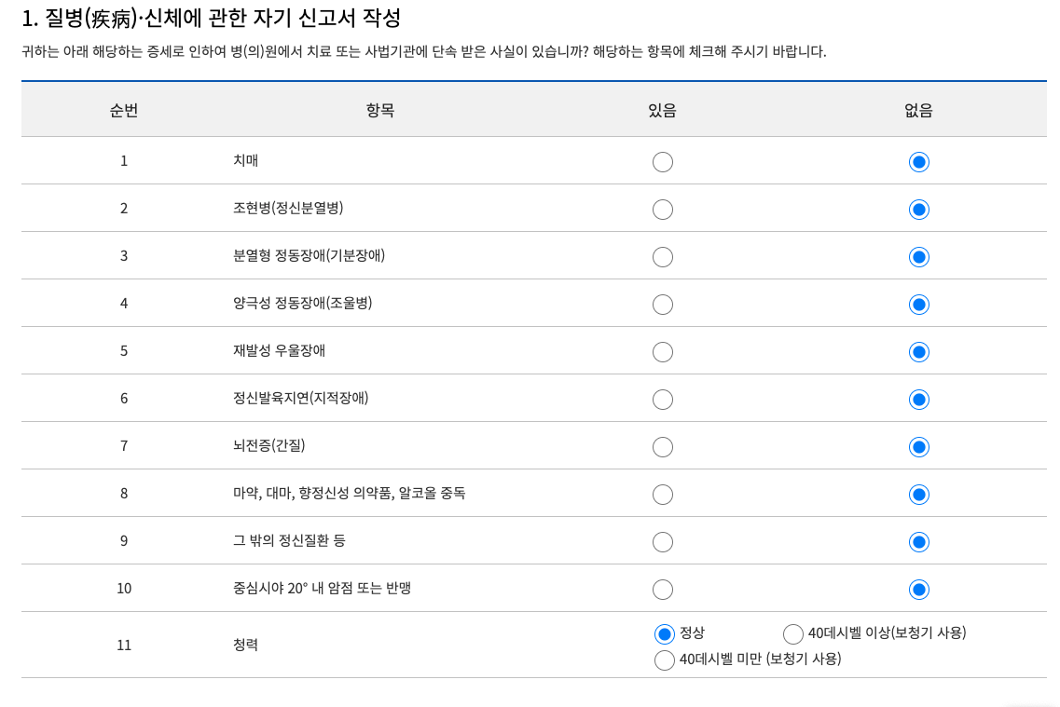Screen dimensions: 1060x707
Task: Choose 있음 for 뇌전증(간질)
Action: tap(663, 446)
